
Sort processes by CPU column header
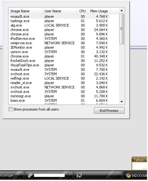pyautogui.click(x=82, y=11)
